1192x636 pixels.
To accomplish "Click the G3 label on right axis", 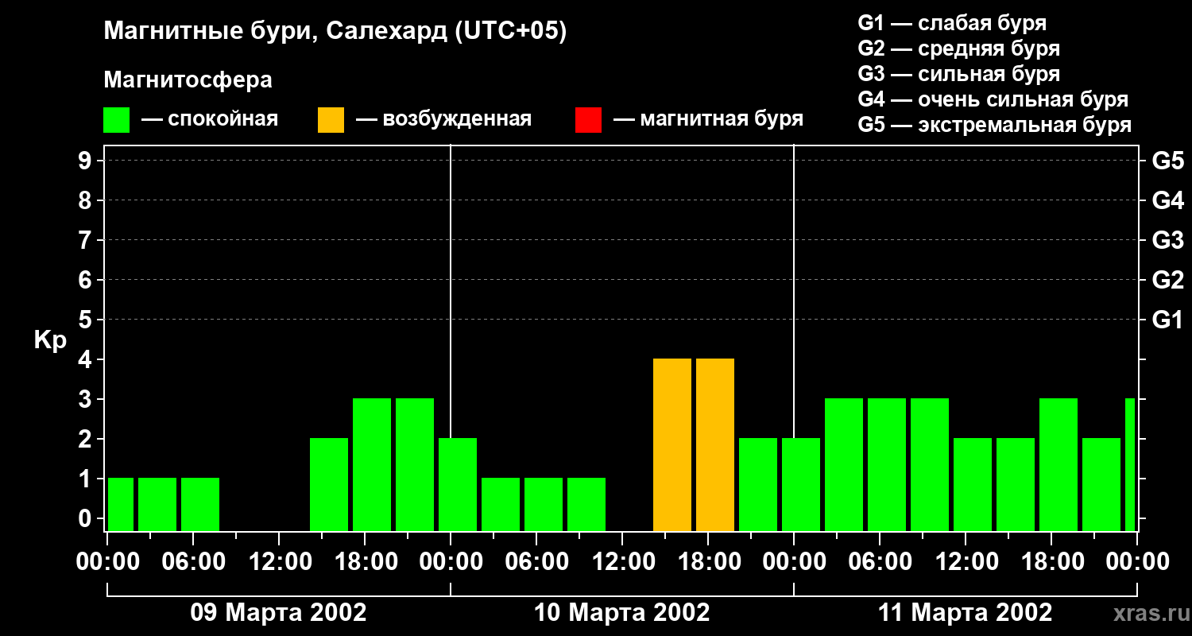I will click(1167, 240).
